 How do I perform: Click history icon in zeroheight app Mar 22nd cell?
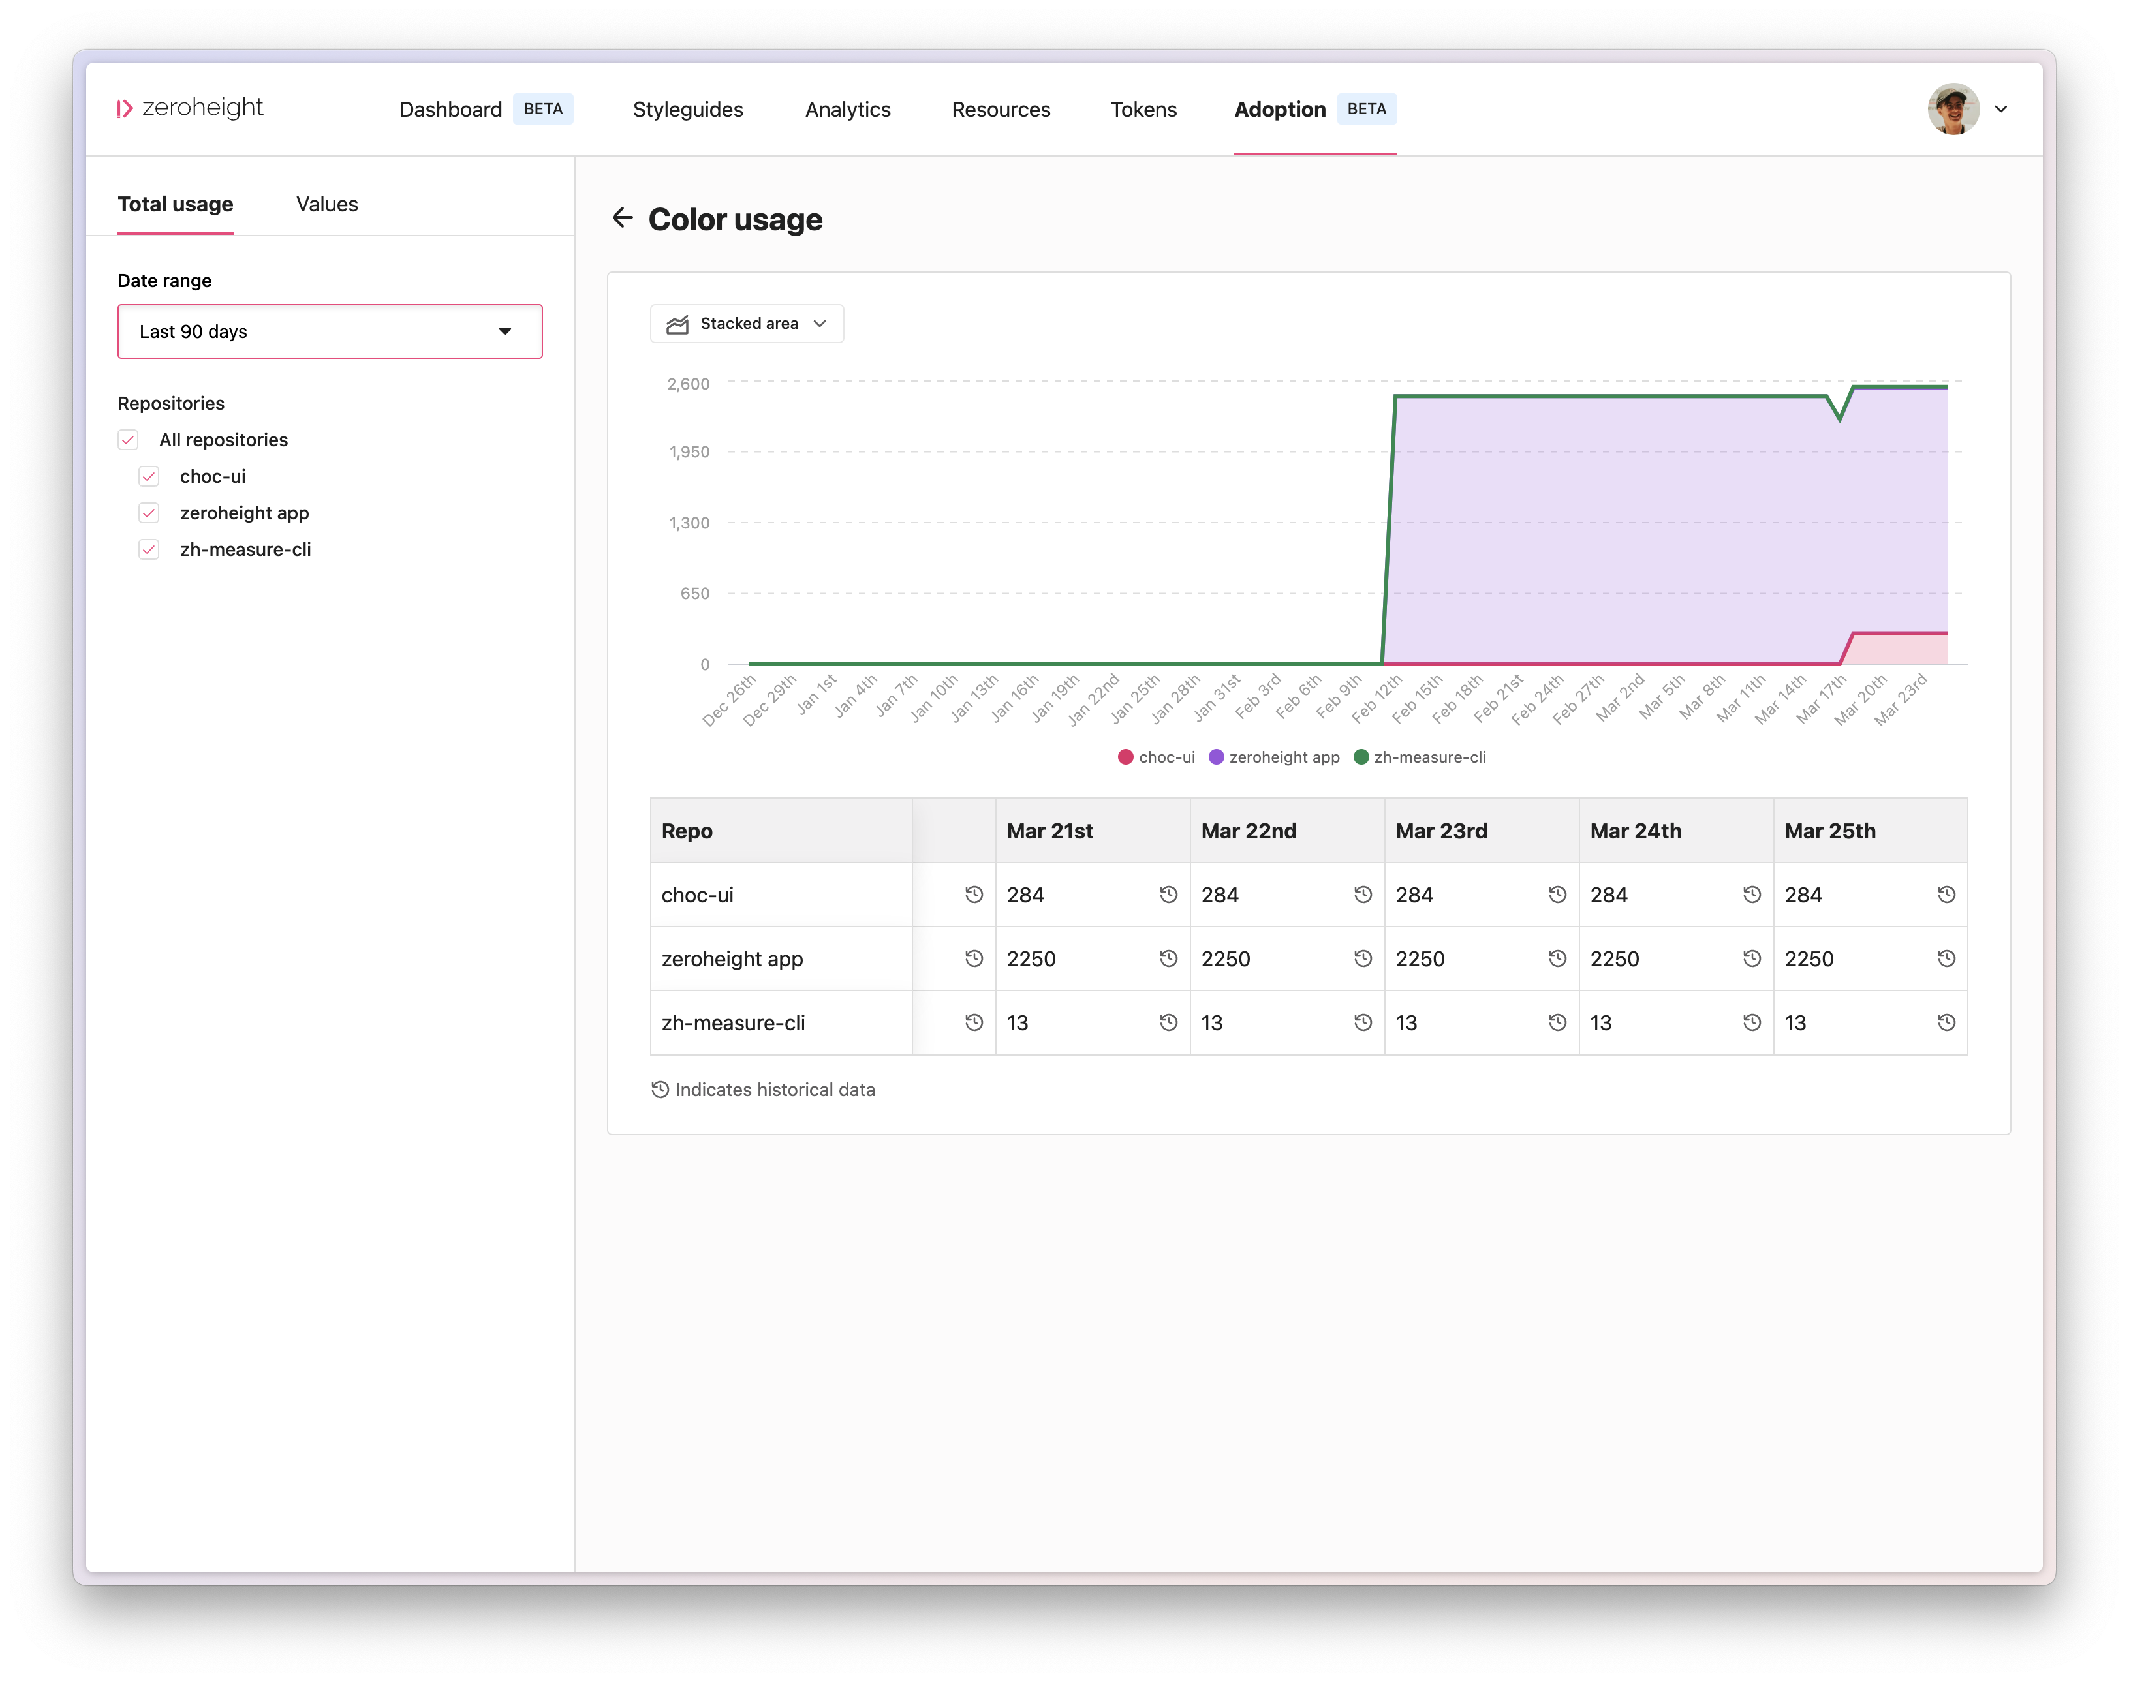1363,958
